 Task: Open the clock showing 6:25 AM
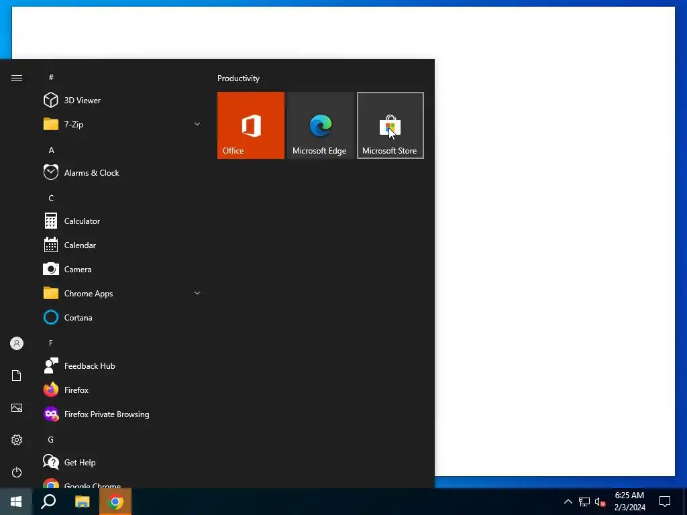(629, 502)
